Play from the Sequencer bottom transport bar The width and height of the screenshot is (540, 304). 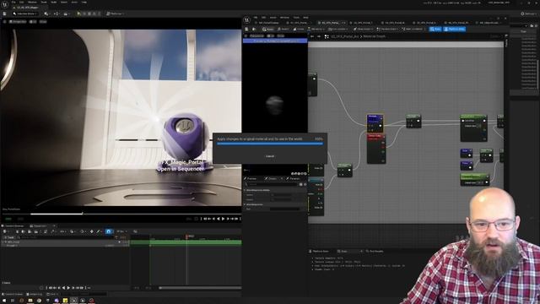(68, 287)
